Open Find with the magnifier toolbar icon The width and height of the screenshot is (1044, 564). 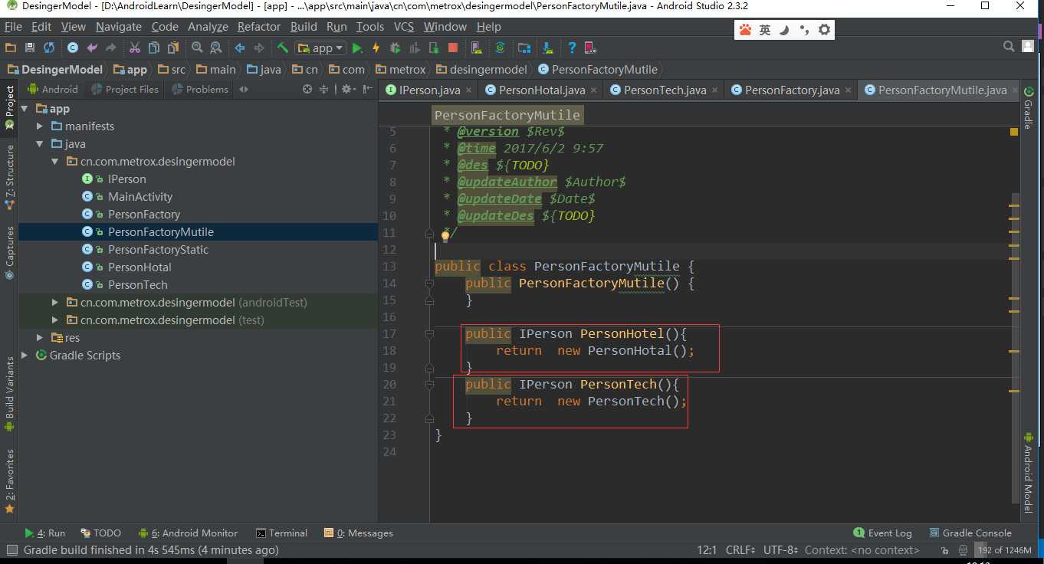point(197,48)
